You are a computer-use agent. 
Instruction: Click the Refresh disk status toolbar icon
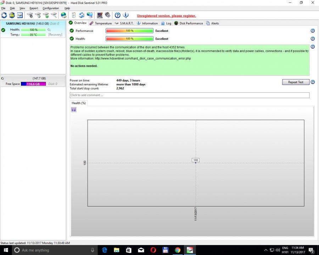[x=4, y=15]
